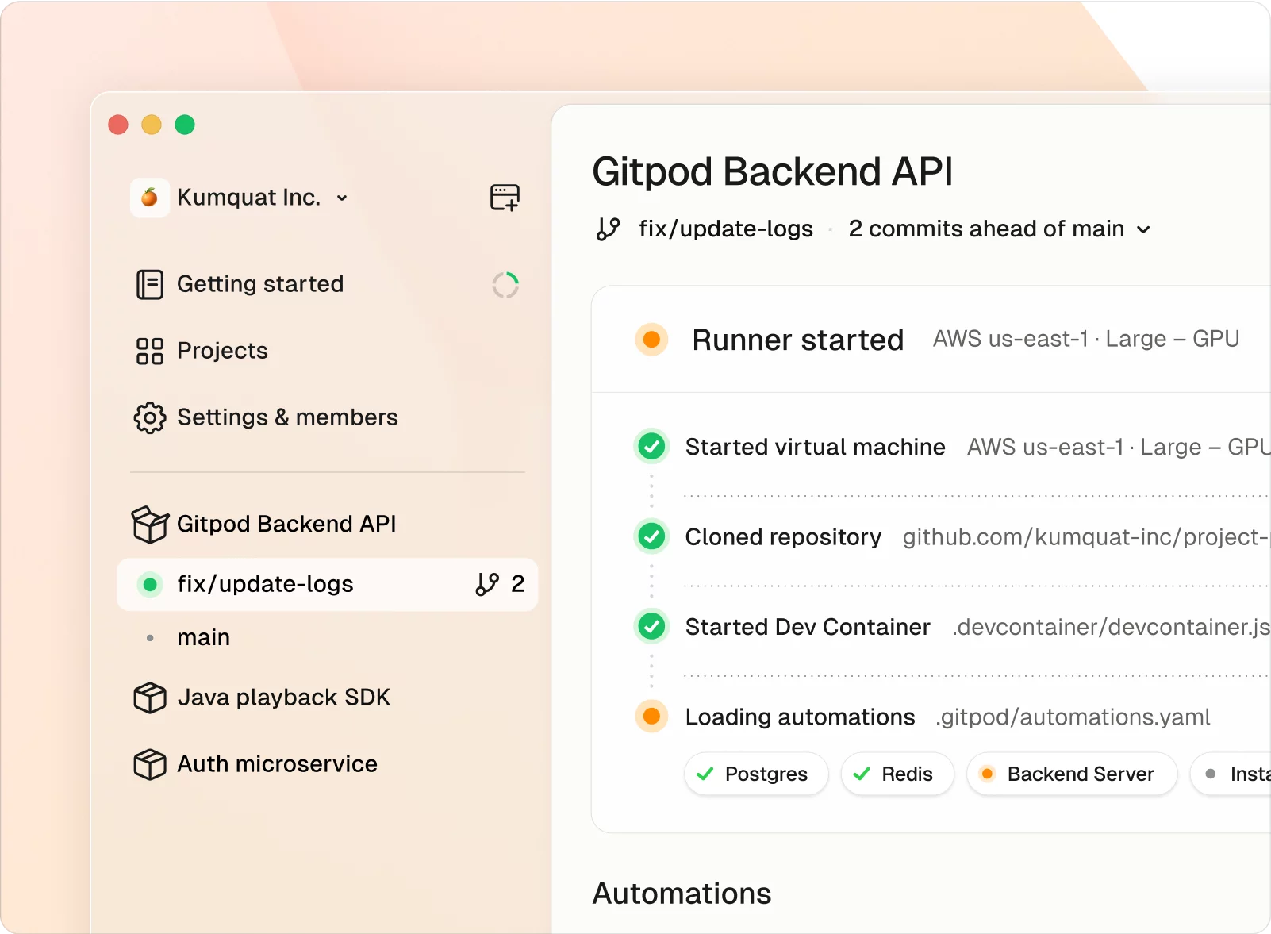
Task: Click the open box icon for Gitpod Backend API
Action: [149, 524]
